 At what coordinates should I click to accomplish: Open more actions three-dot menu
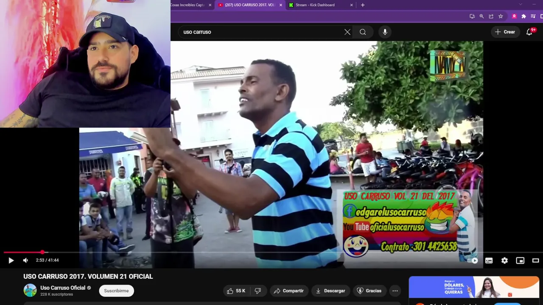[395, 291]
